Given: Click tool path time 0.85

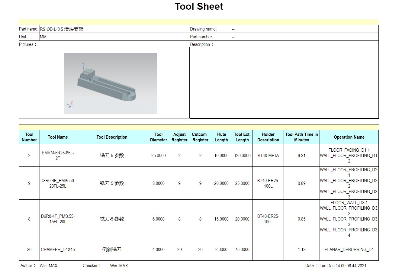Looking at the screenshot, I should pos(302,219).
